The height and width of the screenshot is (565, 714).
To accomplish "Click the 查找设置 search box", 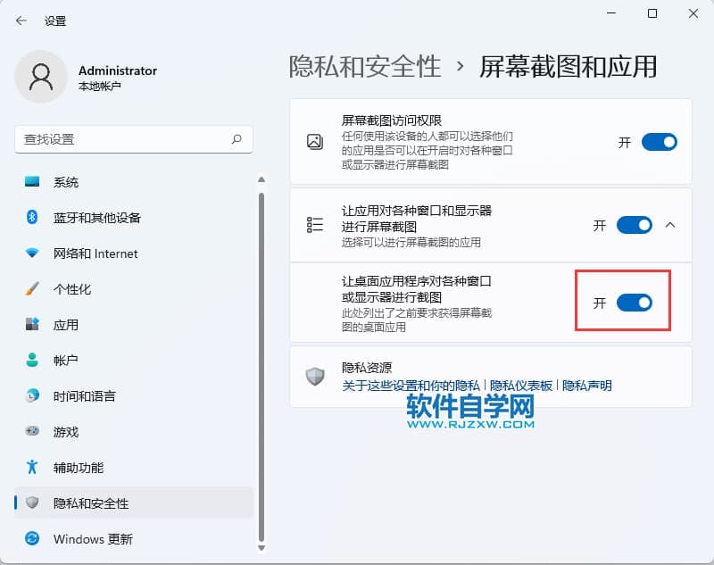I will [x=125, y=139].
